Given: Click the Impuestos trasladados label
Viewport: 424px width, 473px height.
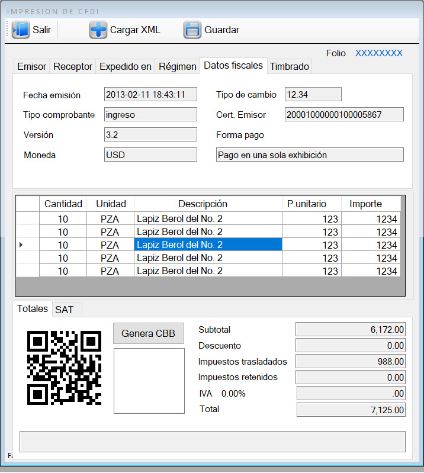Looking at the screenshot, I should point(243,361).
